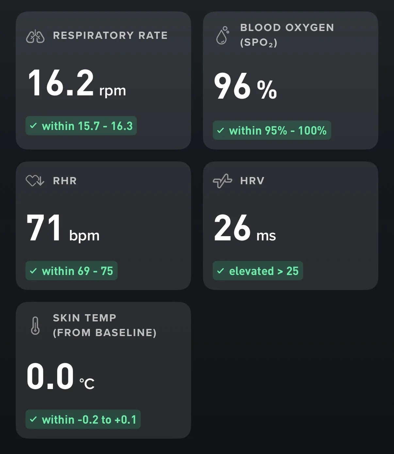Screen dimensions: 394x454
Task: Tap the 'within -0.2 to +0.1' status badge
Action: coord(83,419)
